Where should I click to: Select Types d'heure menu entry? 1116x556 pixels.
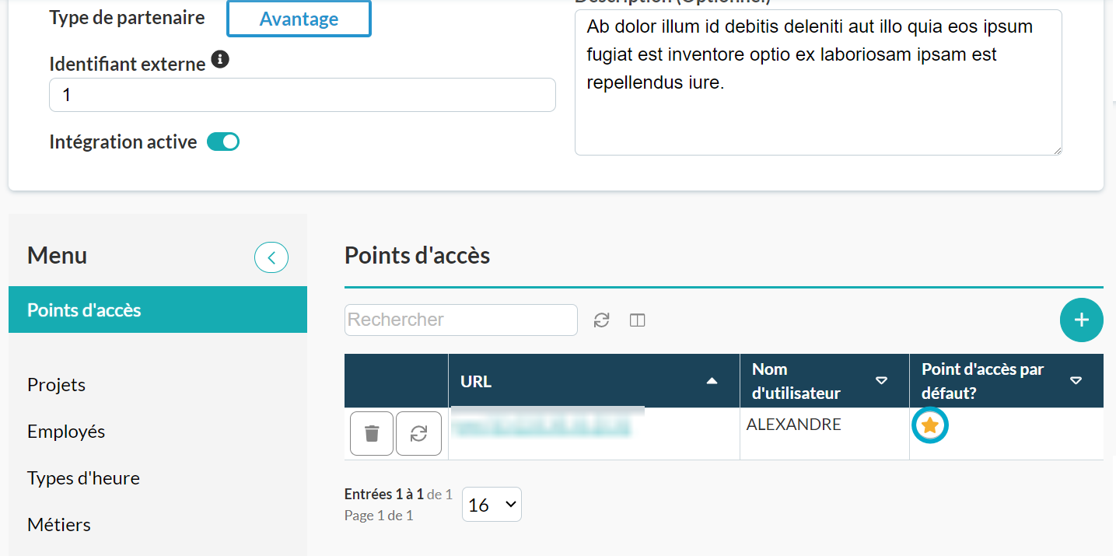(x=83, y=478)
